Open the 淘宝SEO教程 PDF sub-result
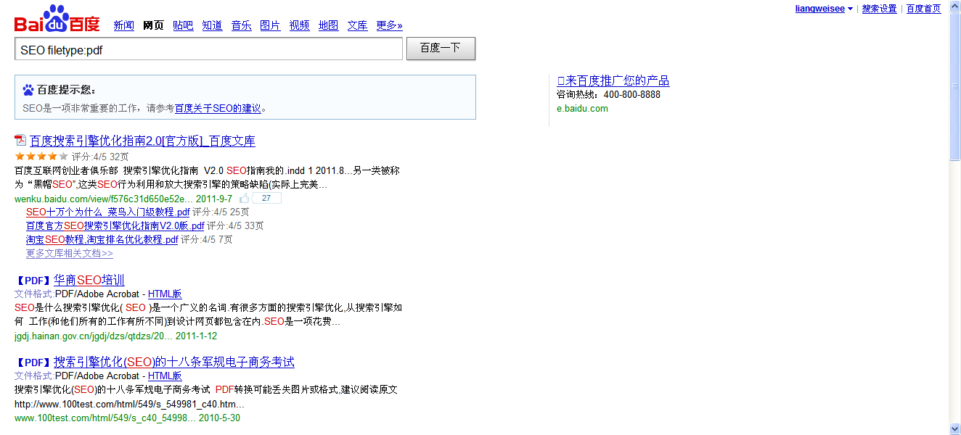The height and width of the screenshot is (435, 961). 102,239
